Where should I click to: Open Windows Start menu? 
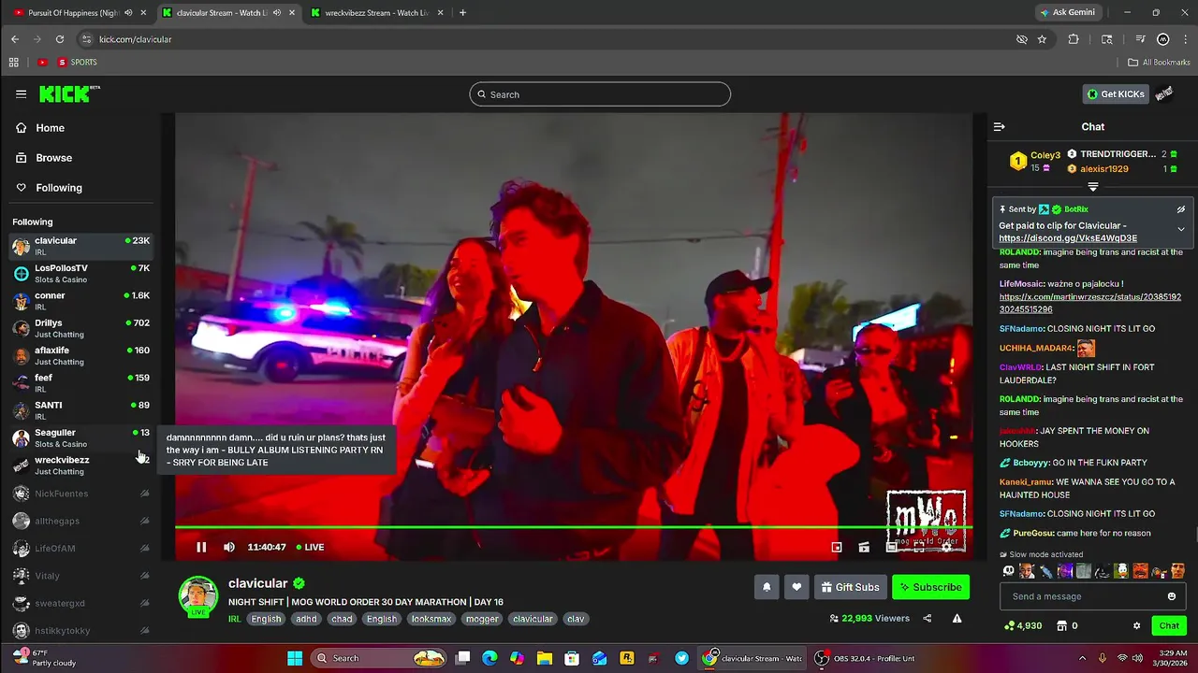click(295, 658)
